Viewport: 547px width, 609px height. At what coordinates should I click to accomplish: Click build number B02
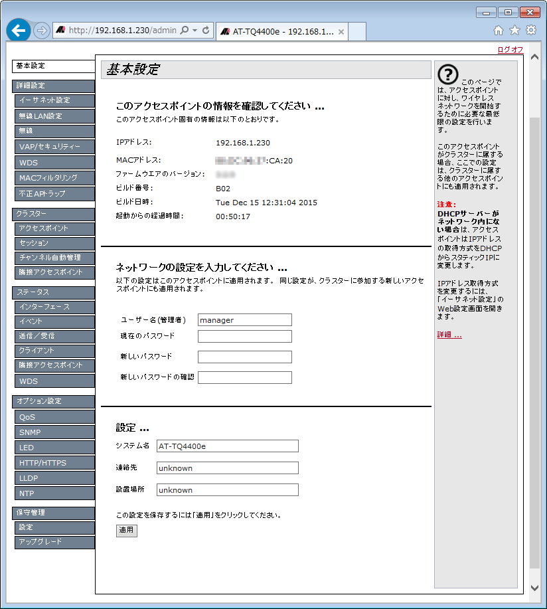pos(223,189)
